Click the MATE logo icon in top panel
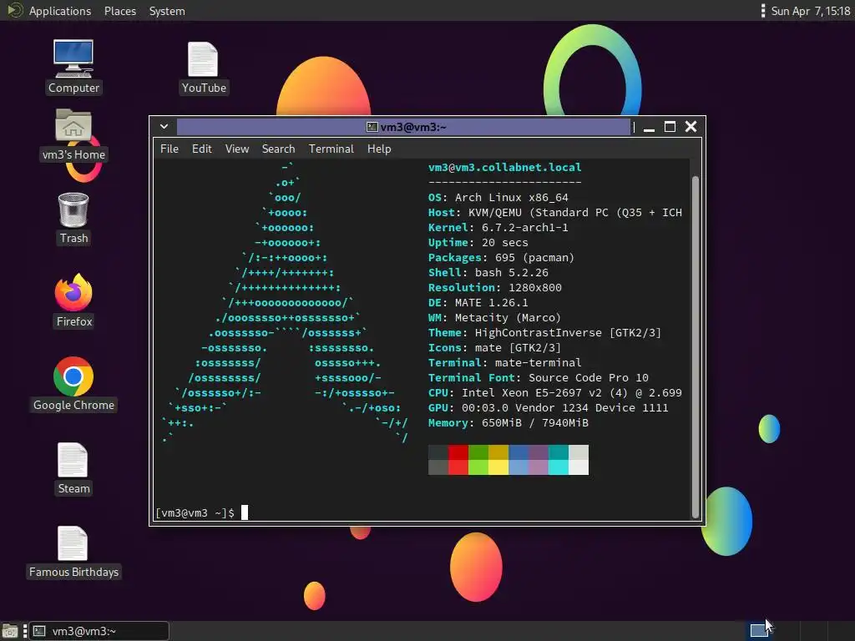This screenshot has height=641, width=855. [x=14, y=10]
